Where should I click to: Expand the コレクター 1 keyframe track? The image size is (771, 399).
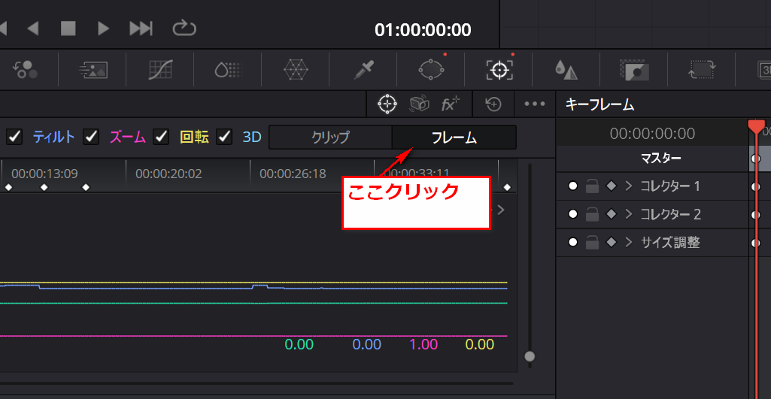[629, 186]
